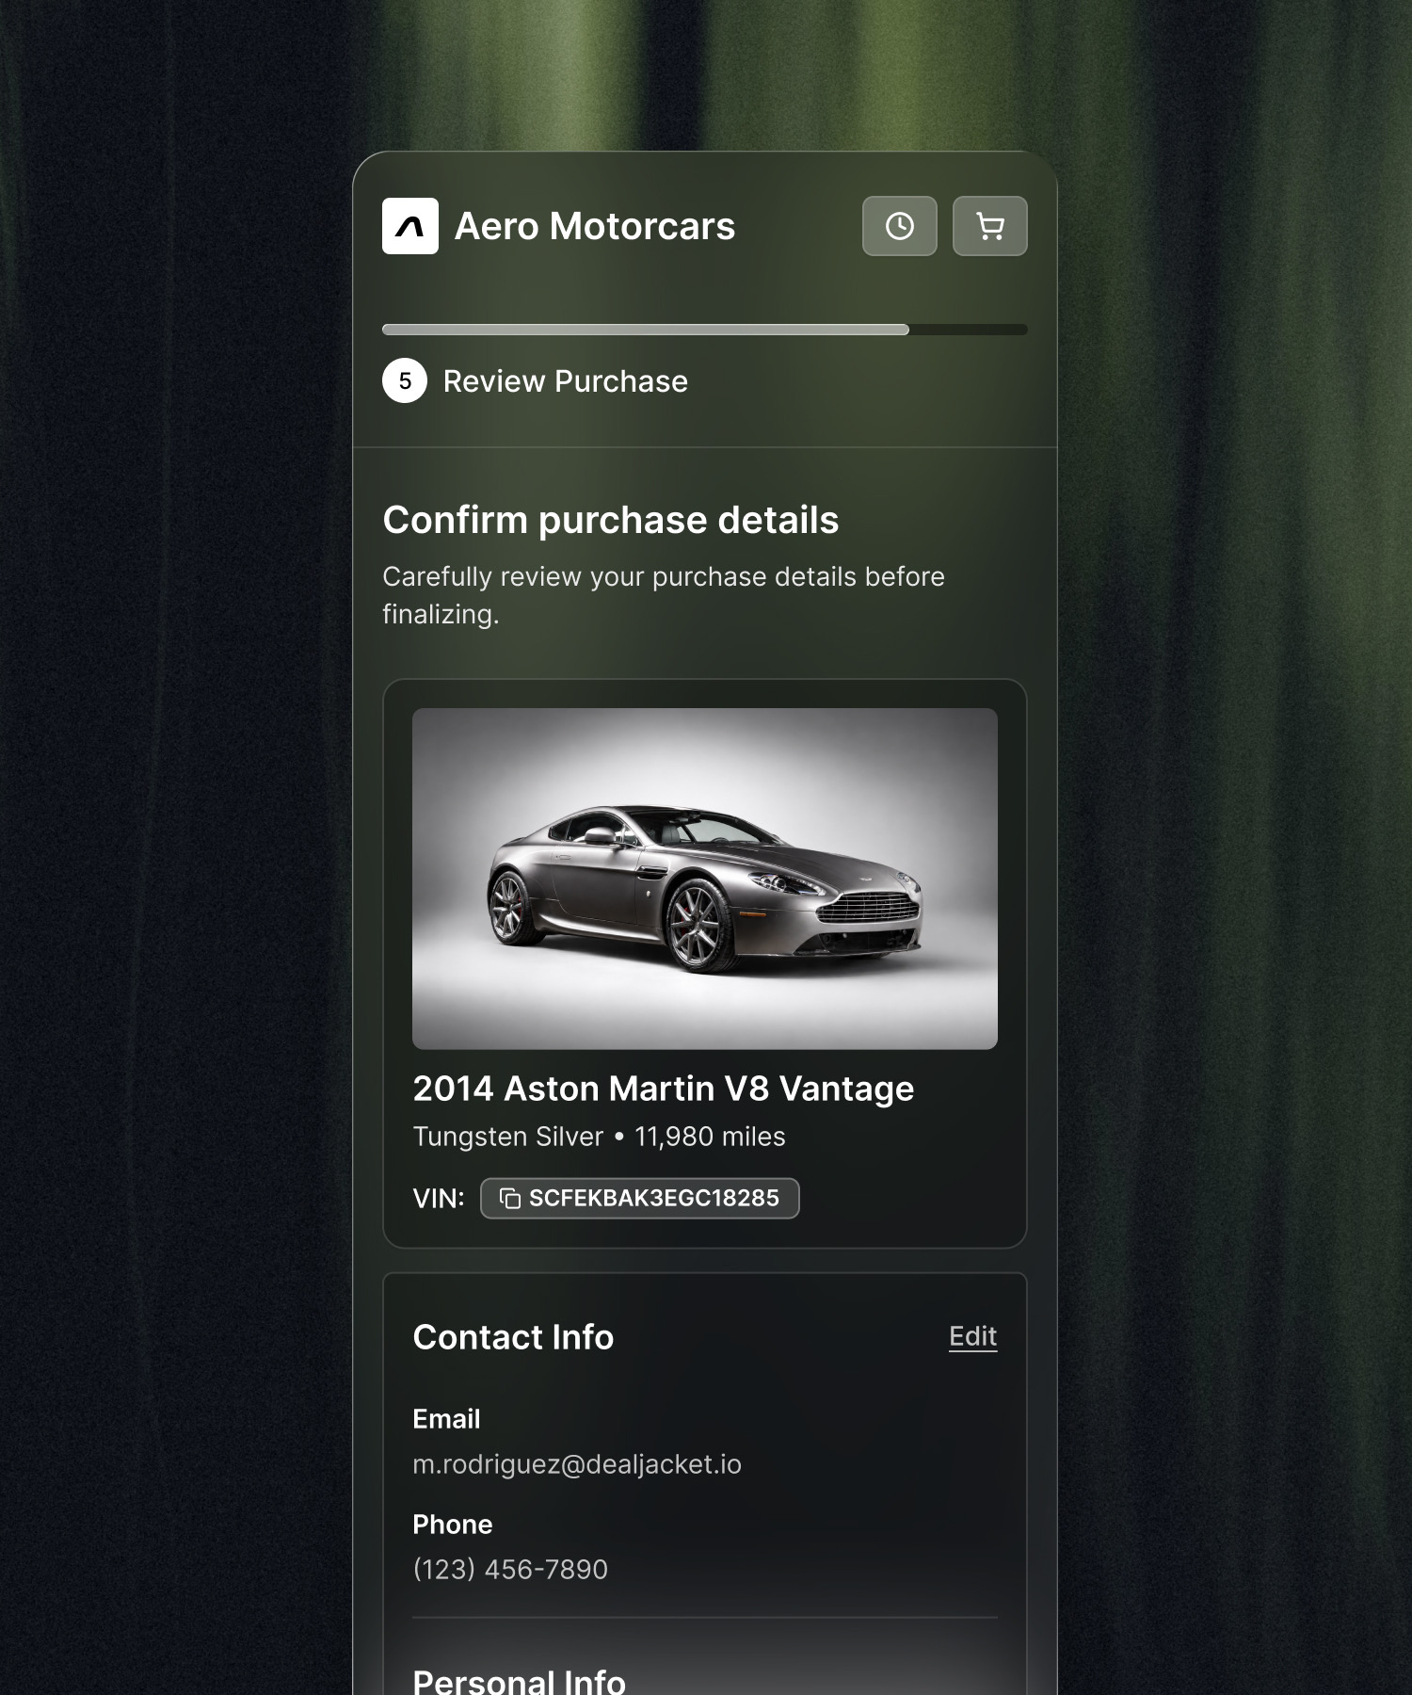Click the phone number (123) 456-7890
The image size is (1412, 1695).
510,1569
